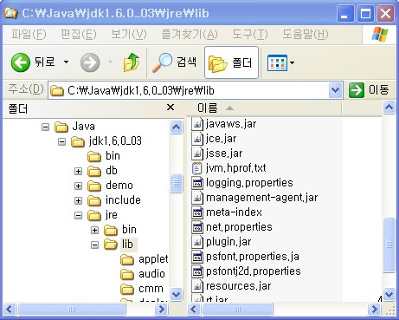The width and height of the screenshot is (399, 320).
Task: Click the file list vertical scroll thumb
Action: pos(389,245)
